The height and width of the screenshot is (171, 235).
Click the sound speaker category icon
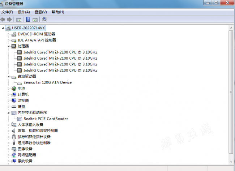(14, 131)
